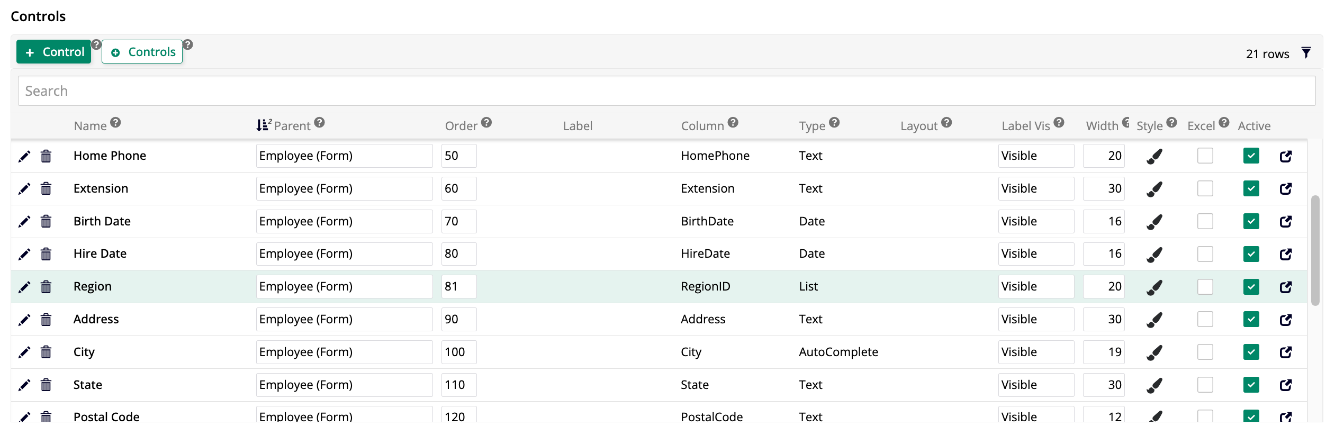Click the Order column header
The height and width of the screenshot is (435, 1335).
pos(461,126)
